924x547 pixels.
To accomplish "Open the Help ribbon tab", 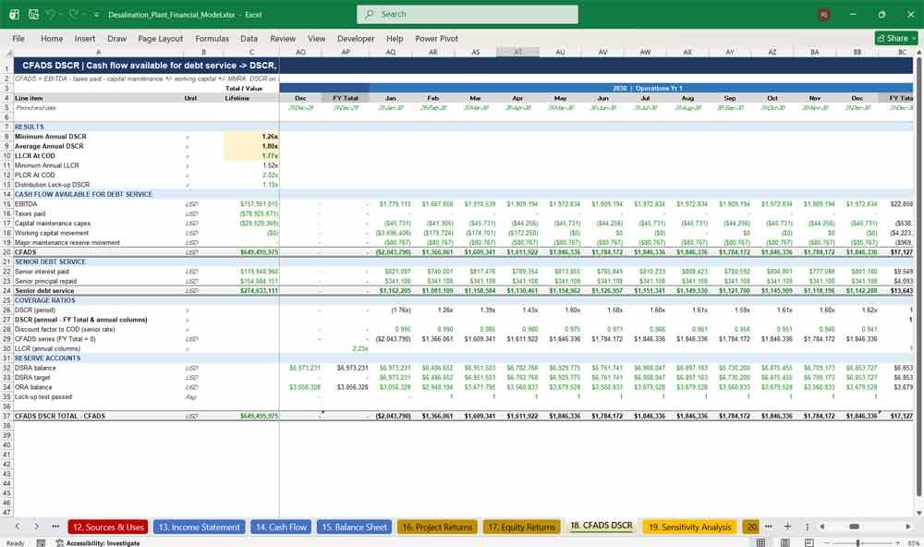I will [x=395, y=38].
